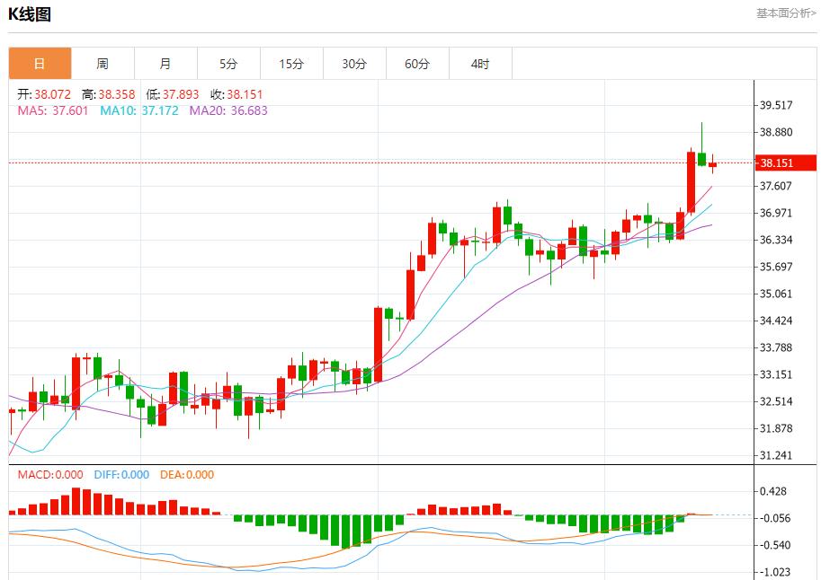Click the DEA:0.000 indicator label
Image resolution: width=821 pixels, height=580 pixels.
(187, 475)
